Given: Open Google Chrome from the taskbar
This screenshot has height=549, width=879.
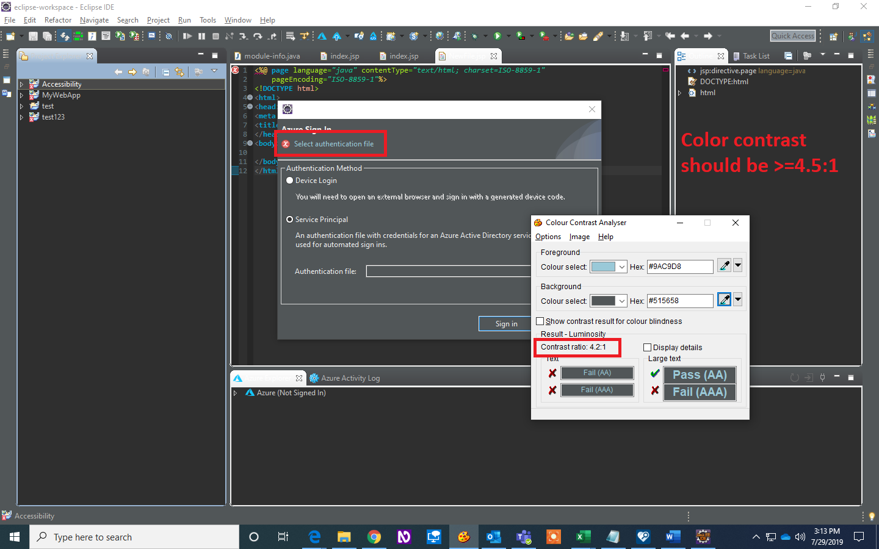Looking at the screenshot, I should point(374,537).
